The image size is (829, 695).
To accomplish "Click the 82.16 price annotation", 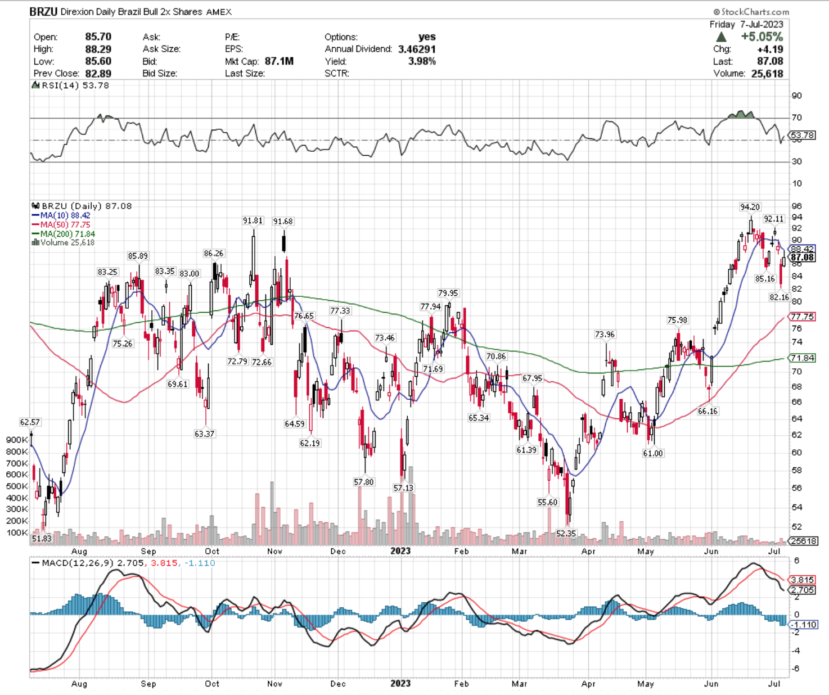I will pos(780,297).
